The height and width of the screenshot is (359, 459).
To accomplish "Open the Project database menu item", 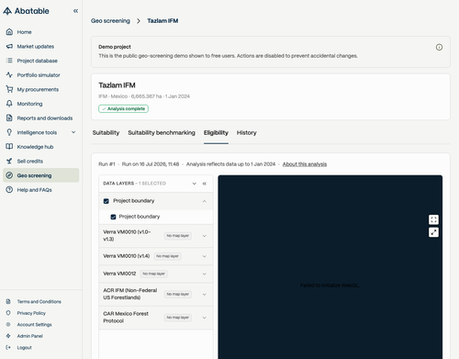I will (41, 61).
